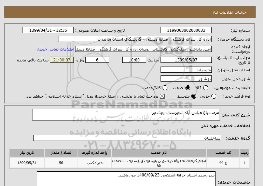
Task: Choose متوسط purchase type radio
Action: click(194, 96)
